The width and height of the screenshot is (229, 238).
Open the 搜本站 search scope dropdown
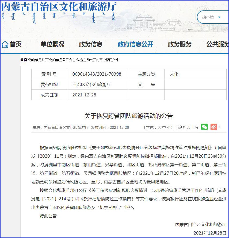pyautogui.click(x=219, y=17)
